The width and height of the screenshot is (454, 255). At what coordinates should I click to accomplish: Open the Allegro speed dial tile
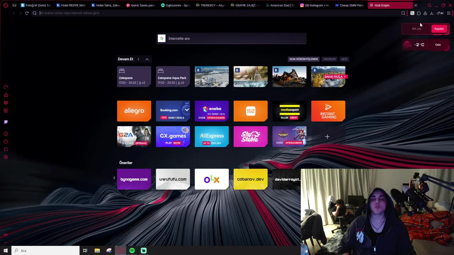pos(134,111)
